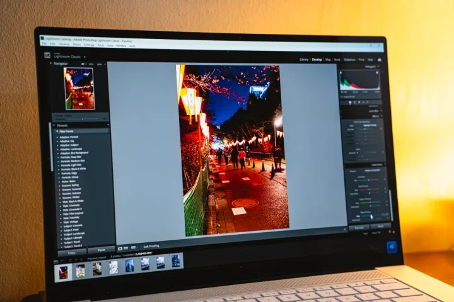
Task: Collapse the Navigator panel
Action: pos(51,64)
